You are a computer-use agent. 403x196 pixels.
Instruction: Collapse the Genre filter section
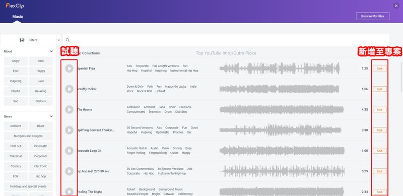point(51,116)
